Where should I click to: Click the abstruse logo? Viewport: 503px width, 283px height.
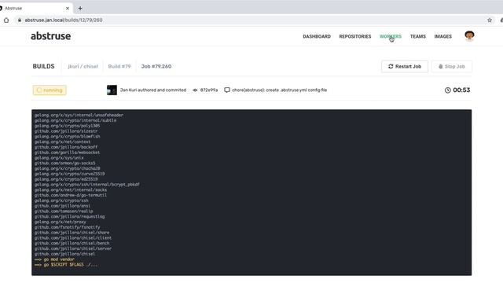point(50,36)
